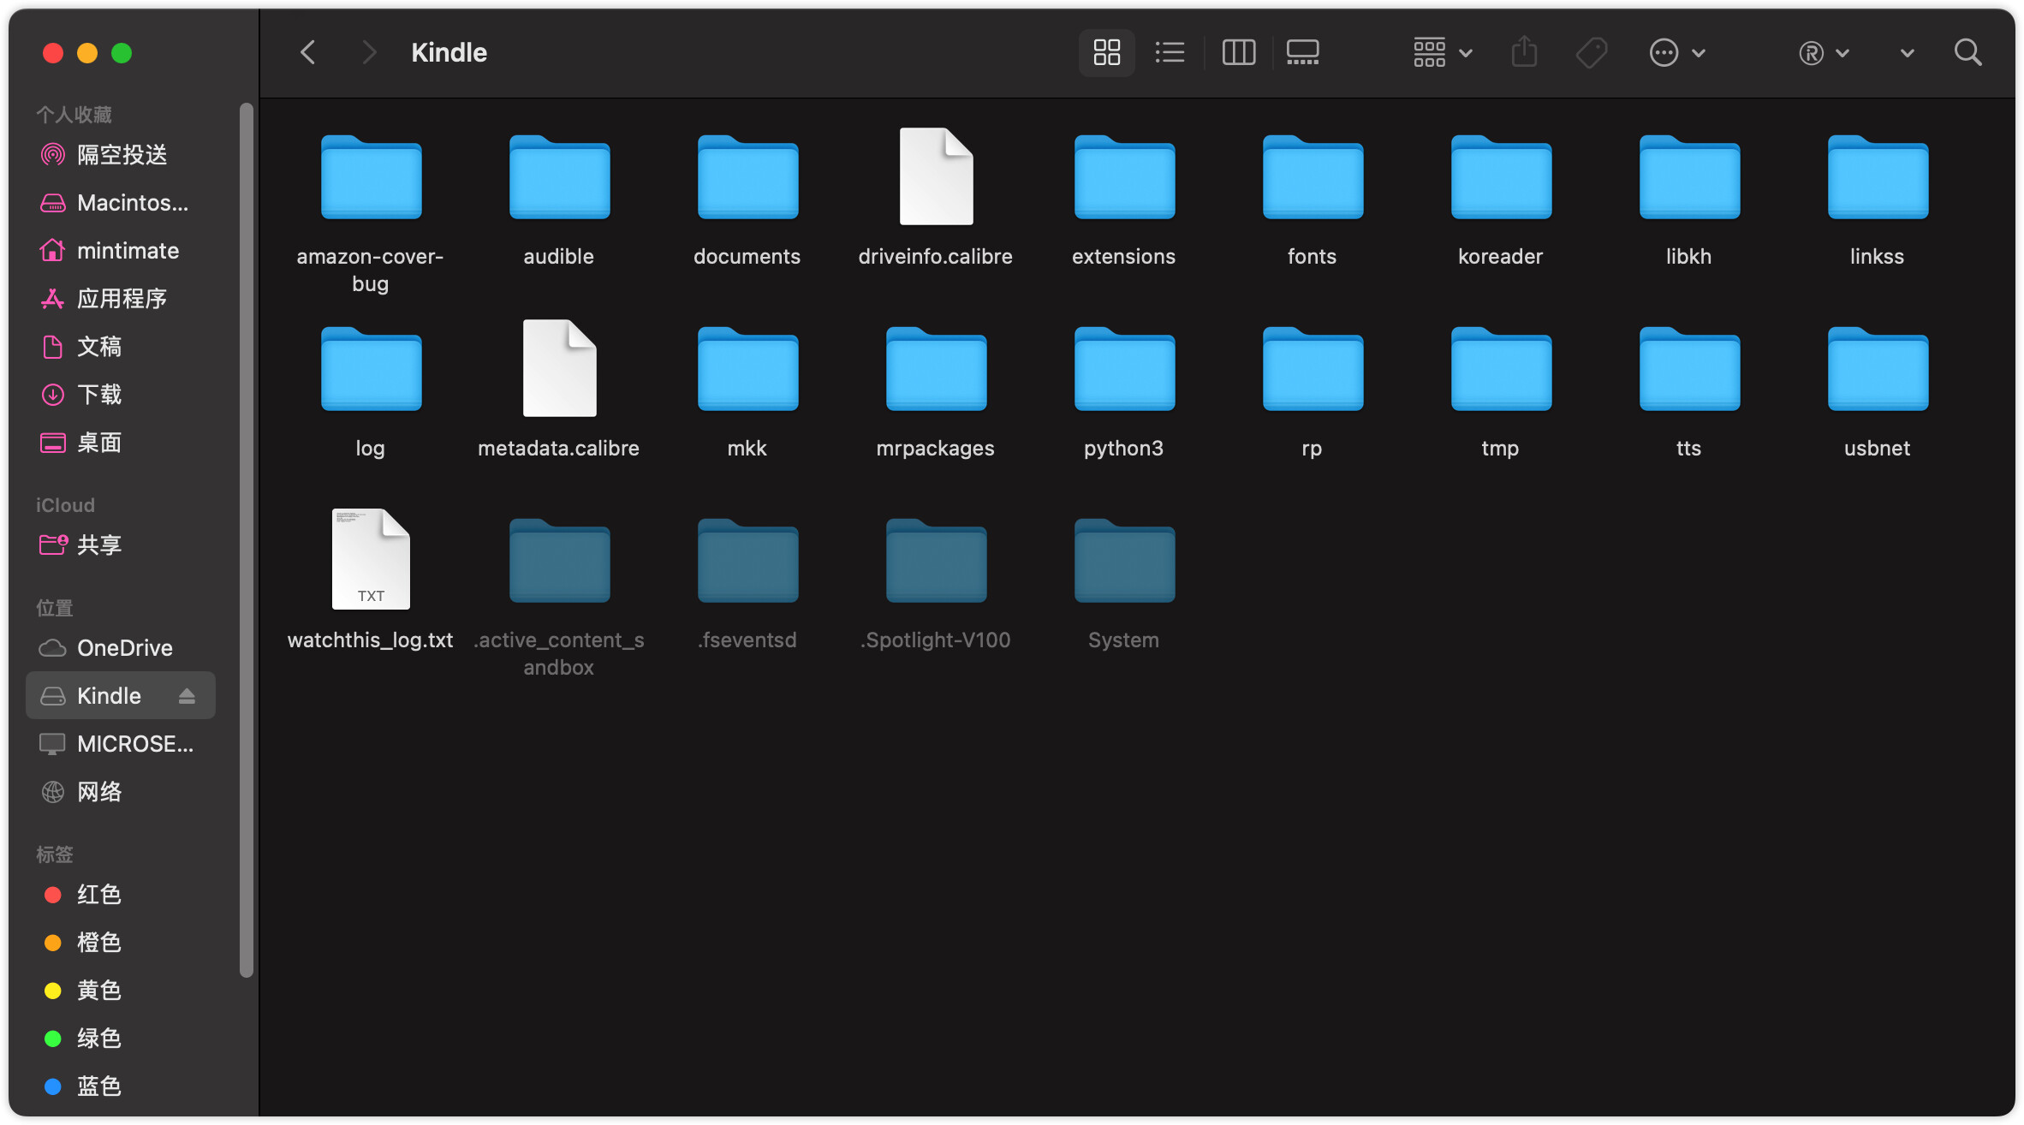
Task: Eject the Kindle volume
Action: coord(187,696)
